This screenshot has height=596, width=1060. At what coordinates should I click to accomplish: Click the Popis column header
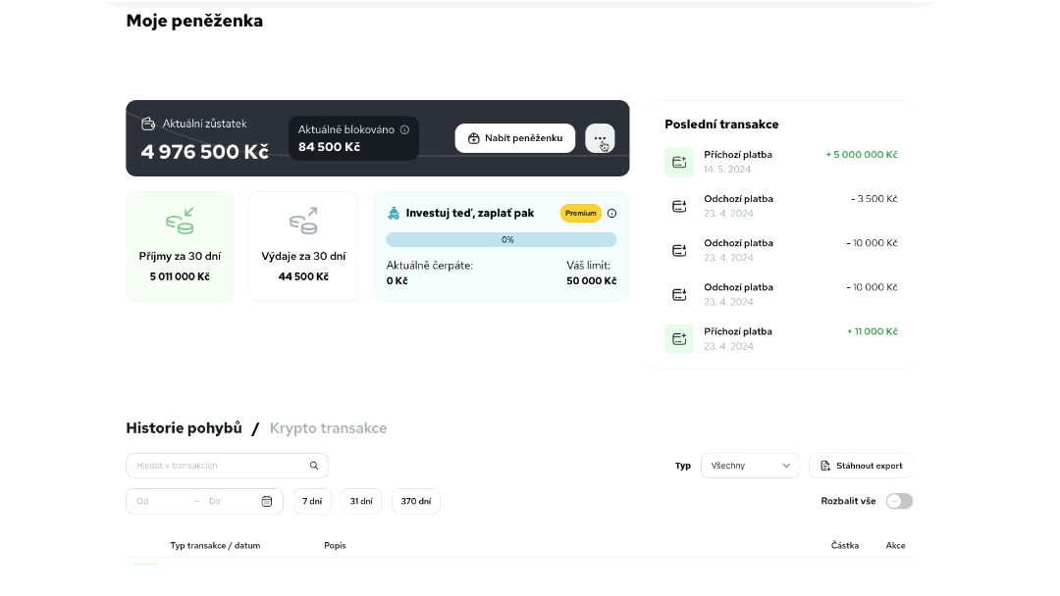coord(335,545)
